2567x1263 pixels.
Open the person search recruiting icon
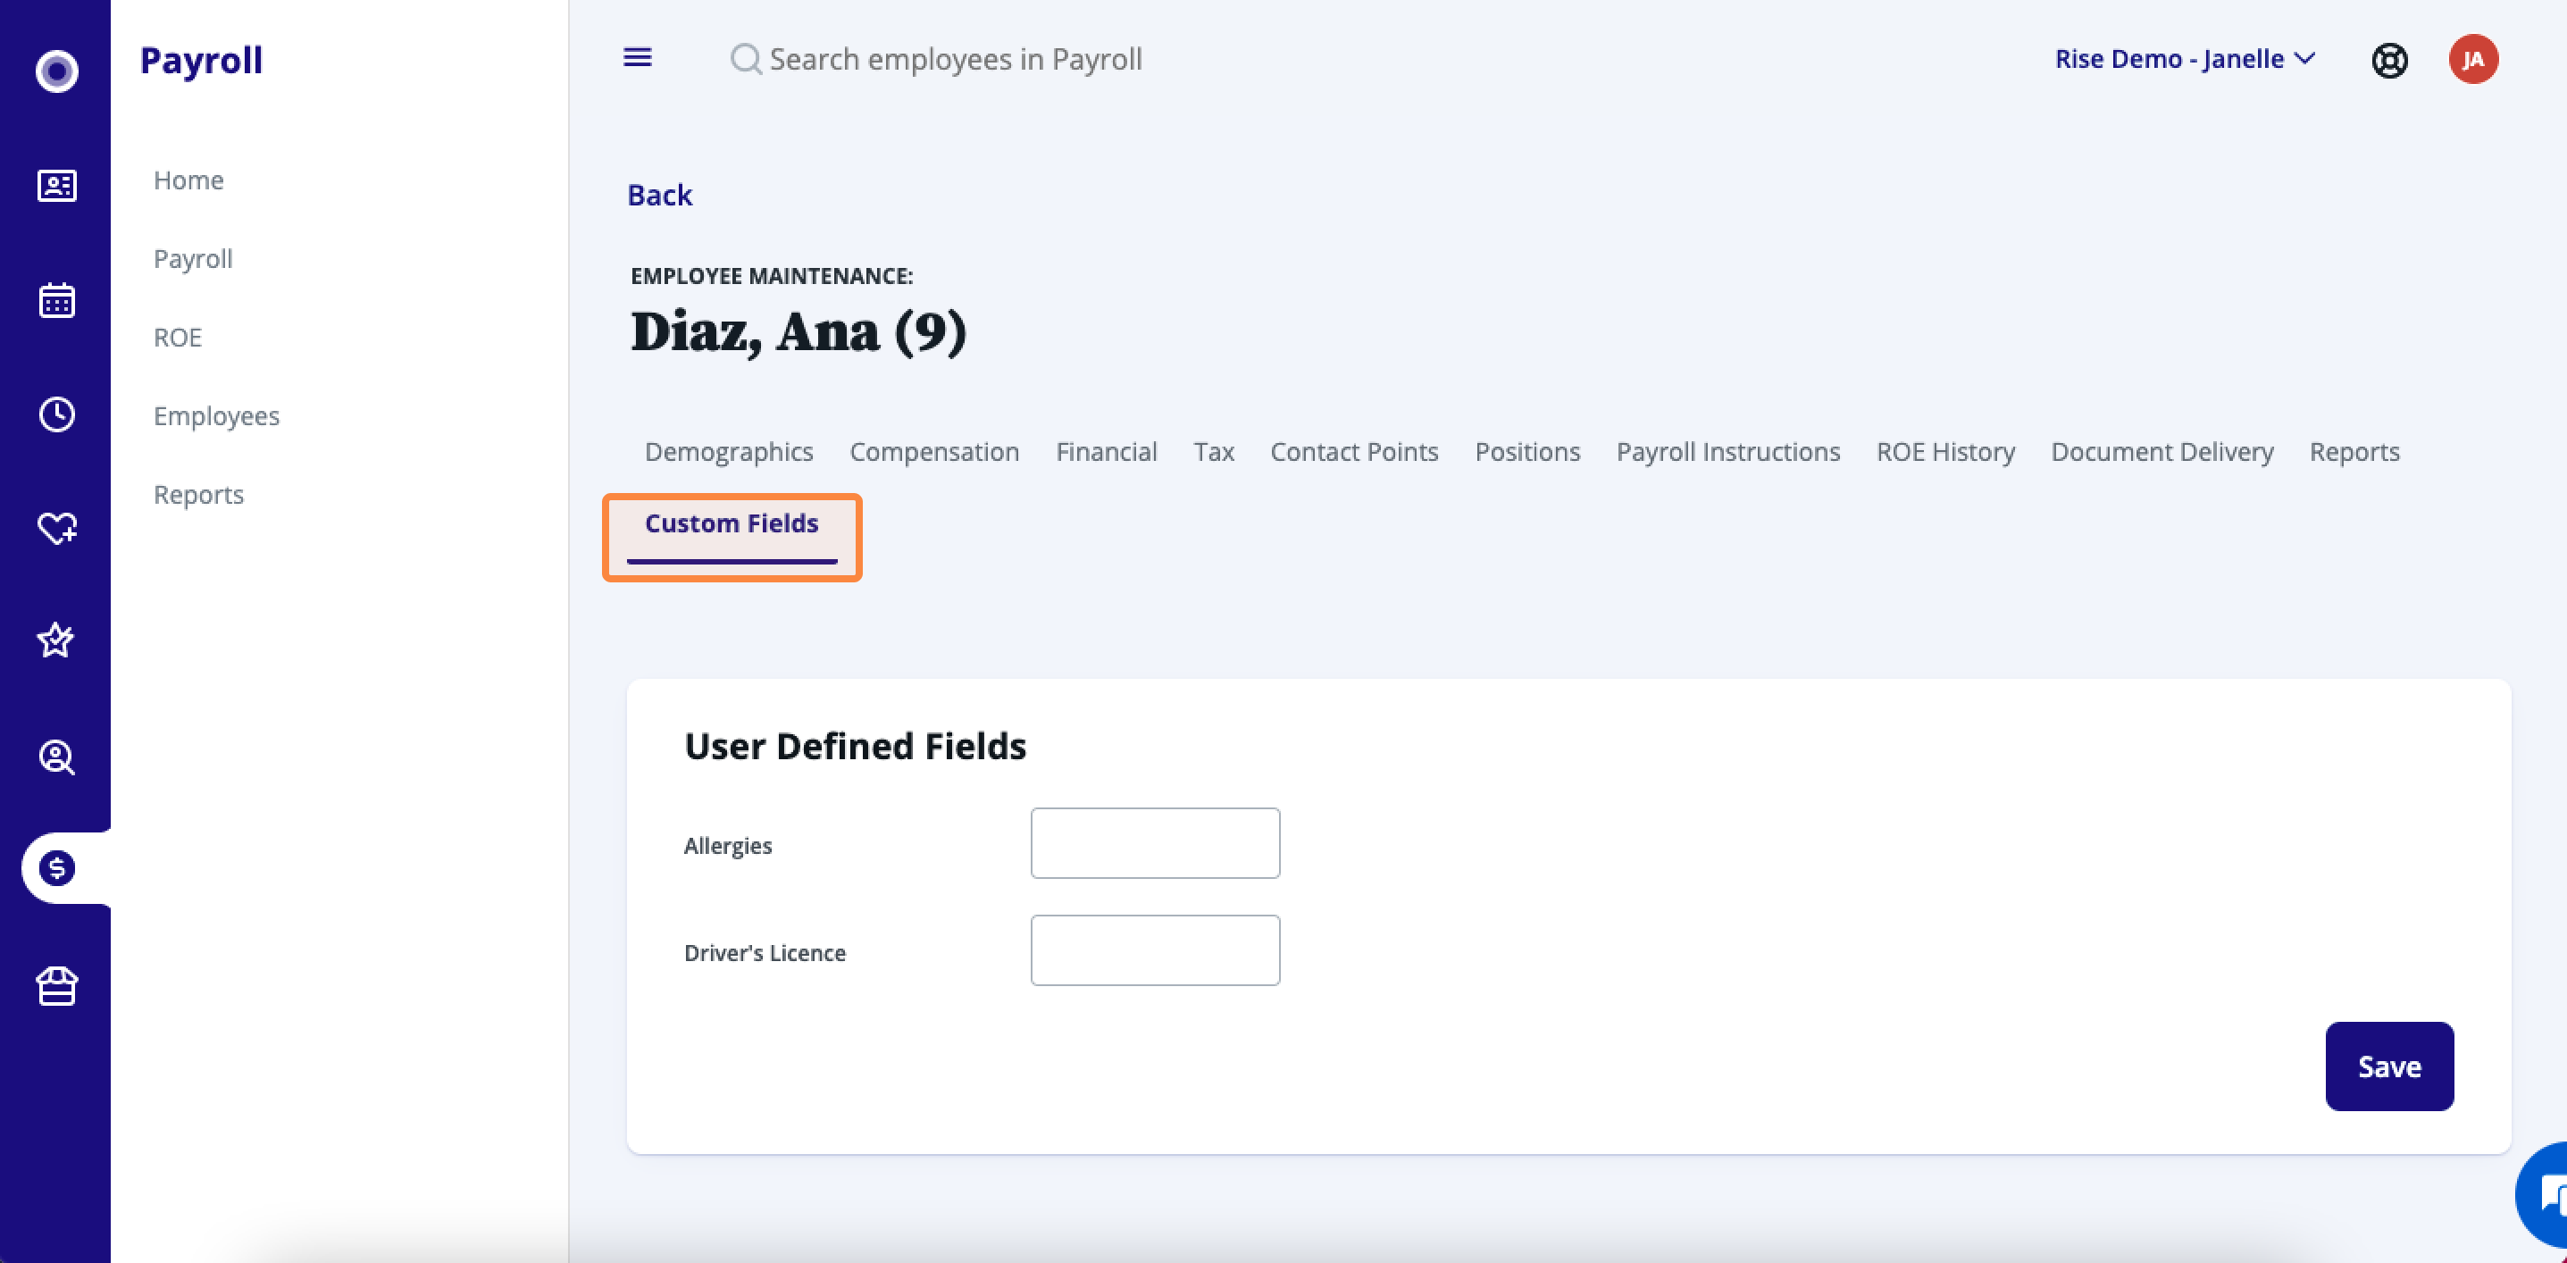[x=57, y=757]
